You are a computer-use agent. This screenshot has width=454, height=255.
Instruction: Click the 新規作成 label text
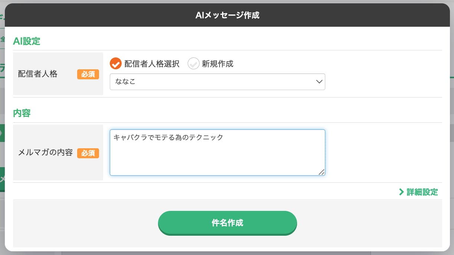click(217, 64)
